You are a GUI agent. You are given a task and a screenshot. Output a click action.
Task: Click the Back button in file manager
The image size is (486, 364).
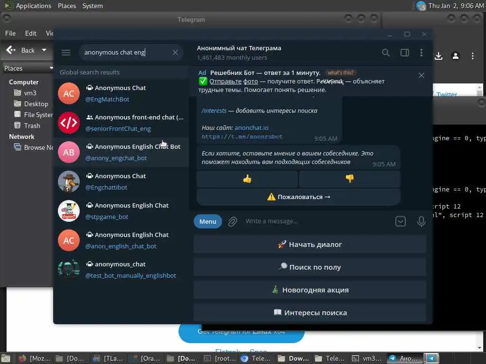pyautogui.click(x=20, y=50)
